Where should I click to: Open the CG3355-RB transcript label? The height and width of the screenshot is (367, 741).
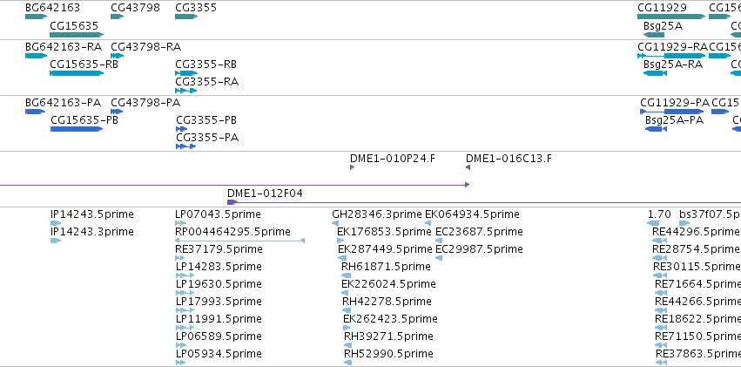tap(206, 65)
